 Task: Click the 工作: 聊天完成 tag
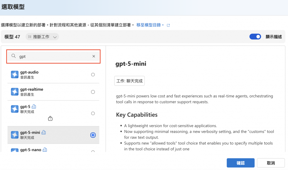coord(129,81)
